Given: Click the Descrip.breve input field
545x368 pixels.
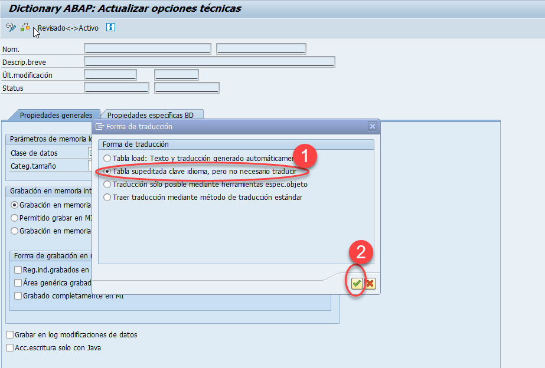Looking at the screenshot, I should click(x=209, y=62).
